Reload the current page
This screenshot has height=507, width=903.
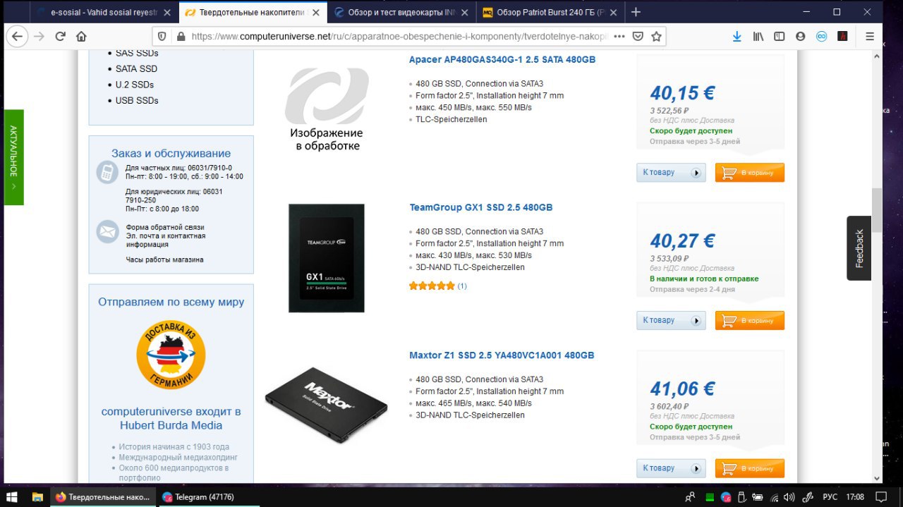coord(61,37)
